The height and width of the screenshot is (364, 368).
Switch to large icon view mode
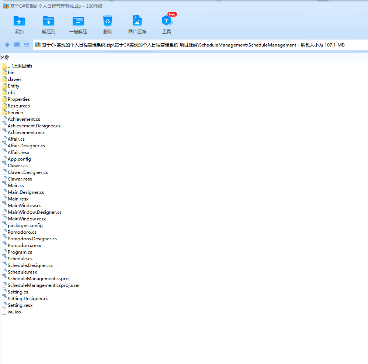tap(17, 45)
